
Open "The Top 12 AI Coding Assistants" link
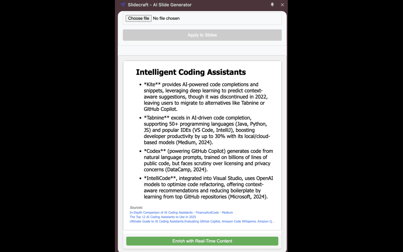(x=162, y=217)
